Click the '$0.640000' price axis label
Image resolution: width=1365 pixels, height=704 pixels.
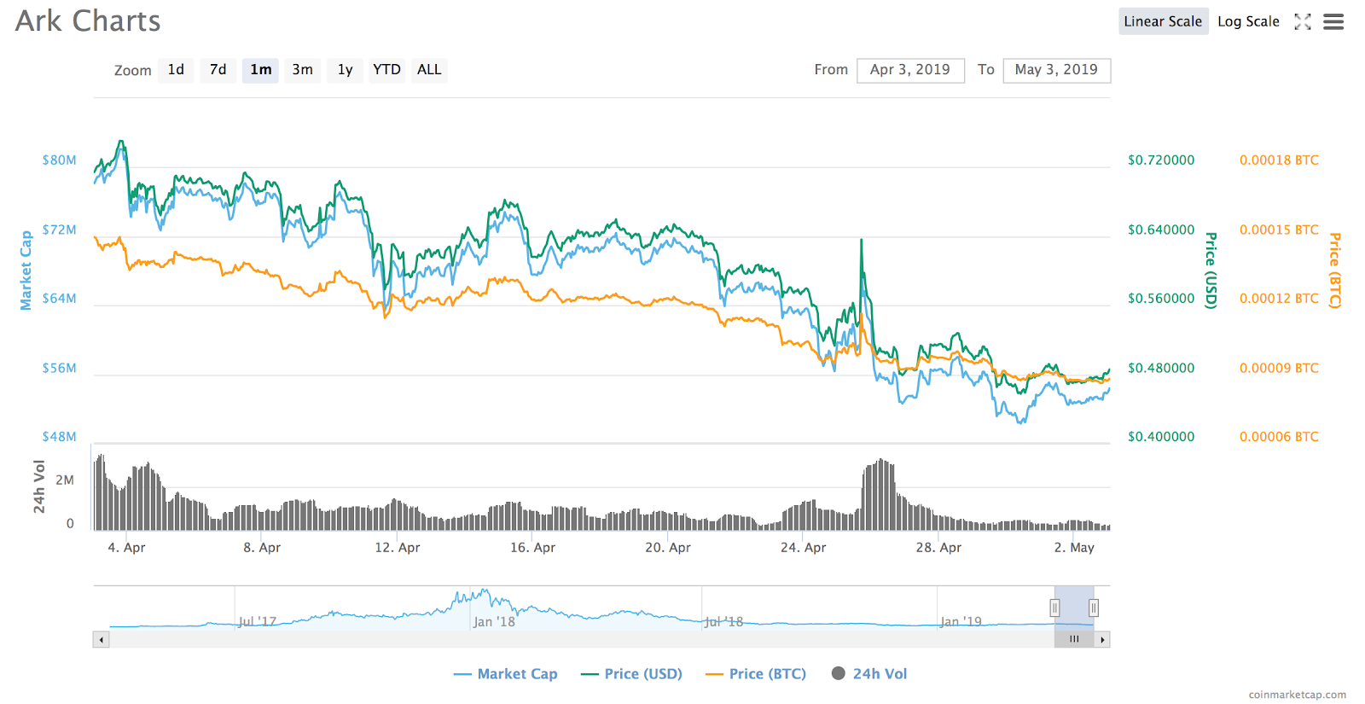pyautogui.click(x=1161, y=230)
